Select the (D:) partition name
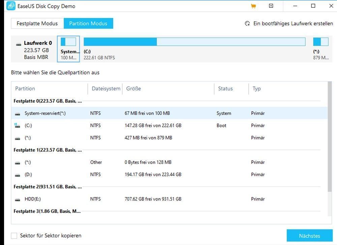The height and width of the screenshot is (245, 337). (28, 175)
